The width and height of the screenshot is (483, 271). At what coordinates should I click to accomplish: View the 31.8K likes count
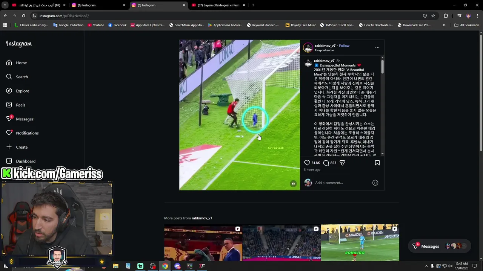(316, 163)
